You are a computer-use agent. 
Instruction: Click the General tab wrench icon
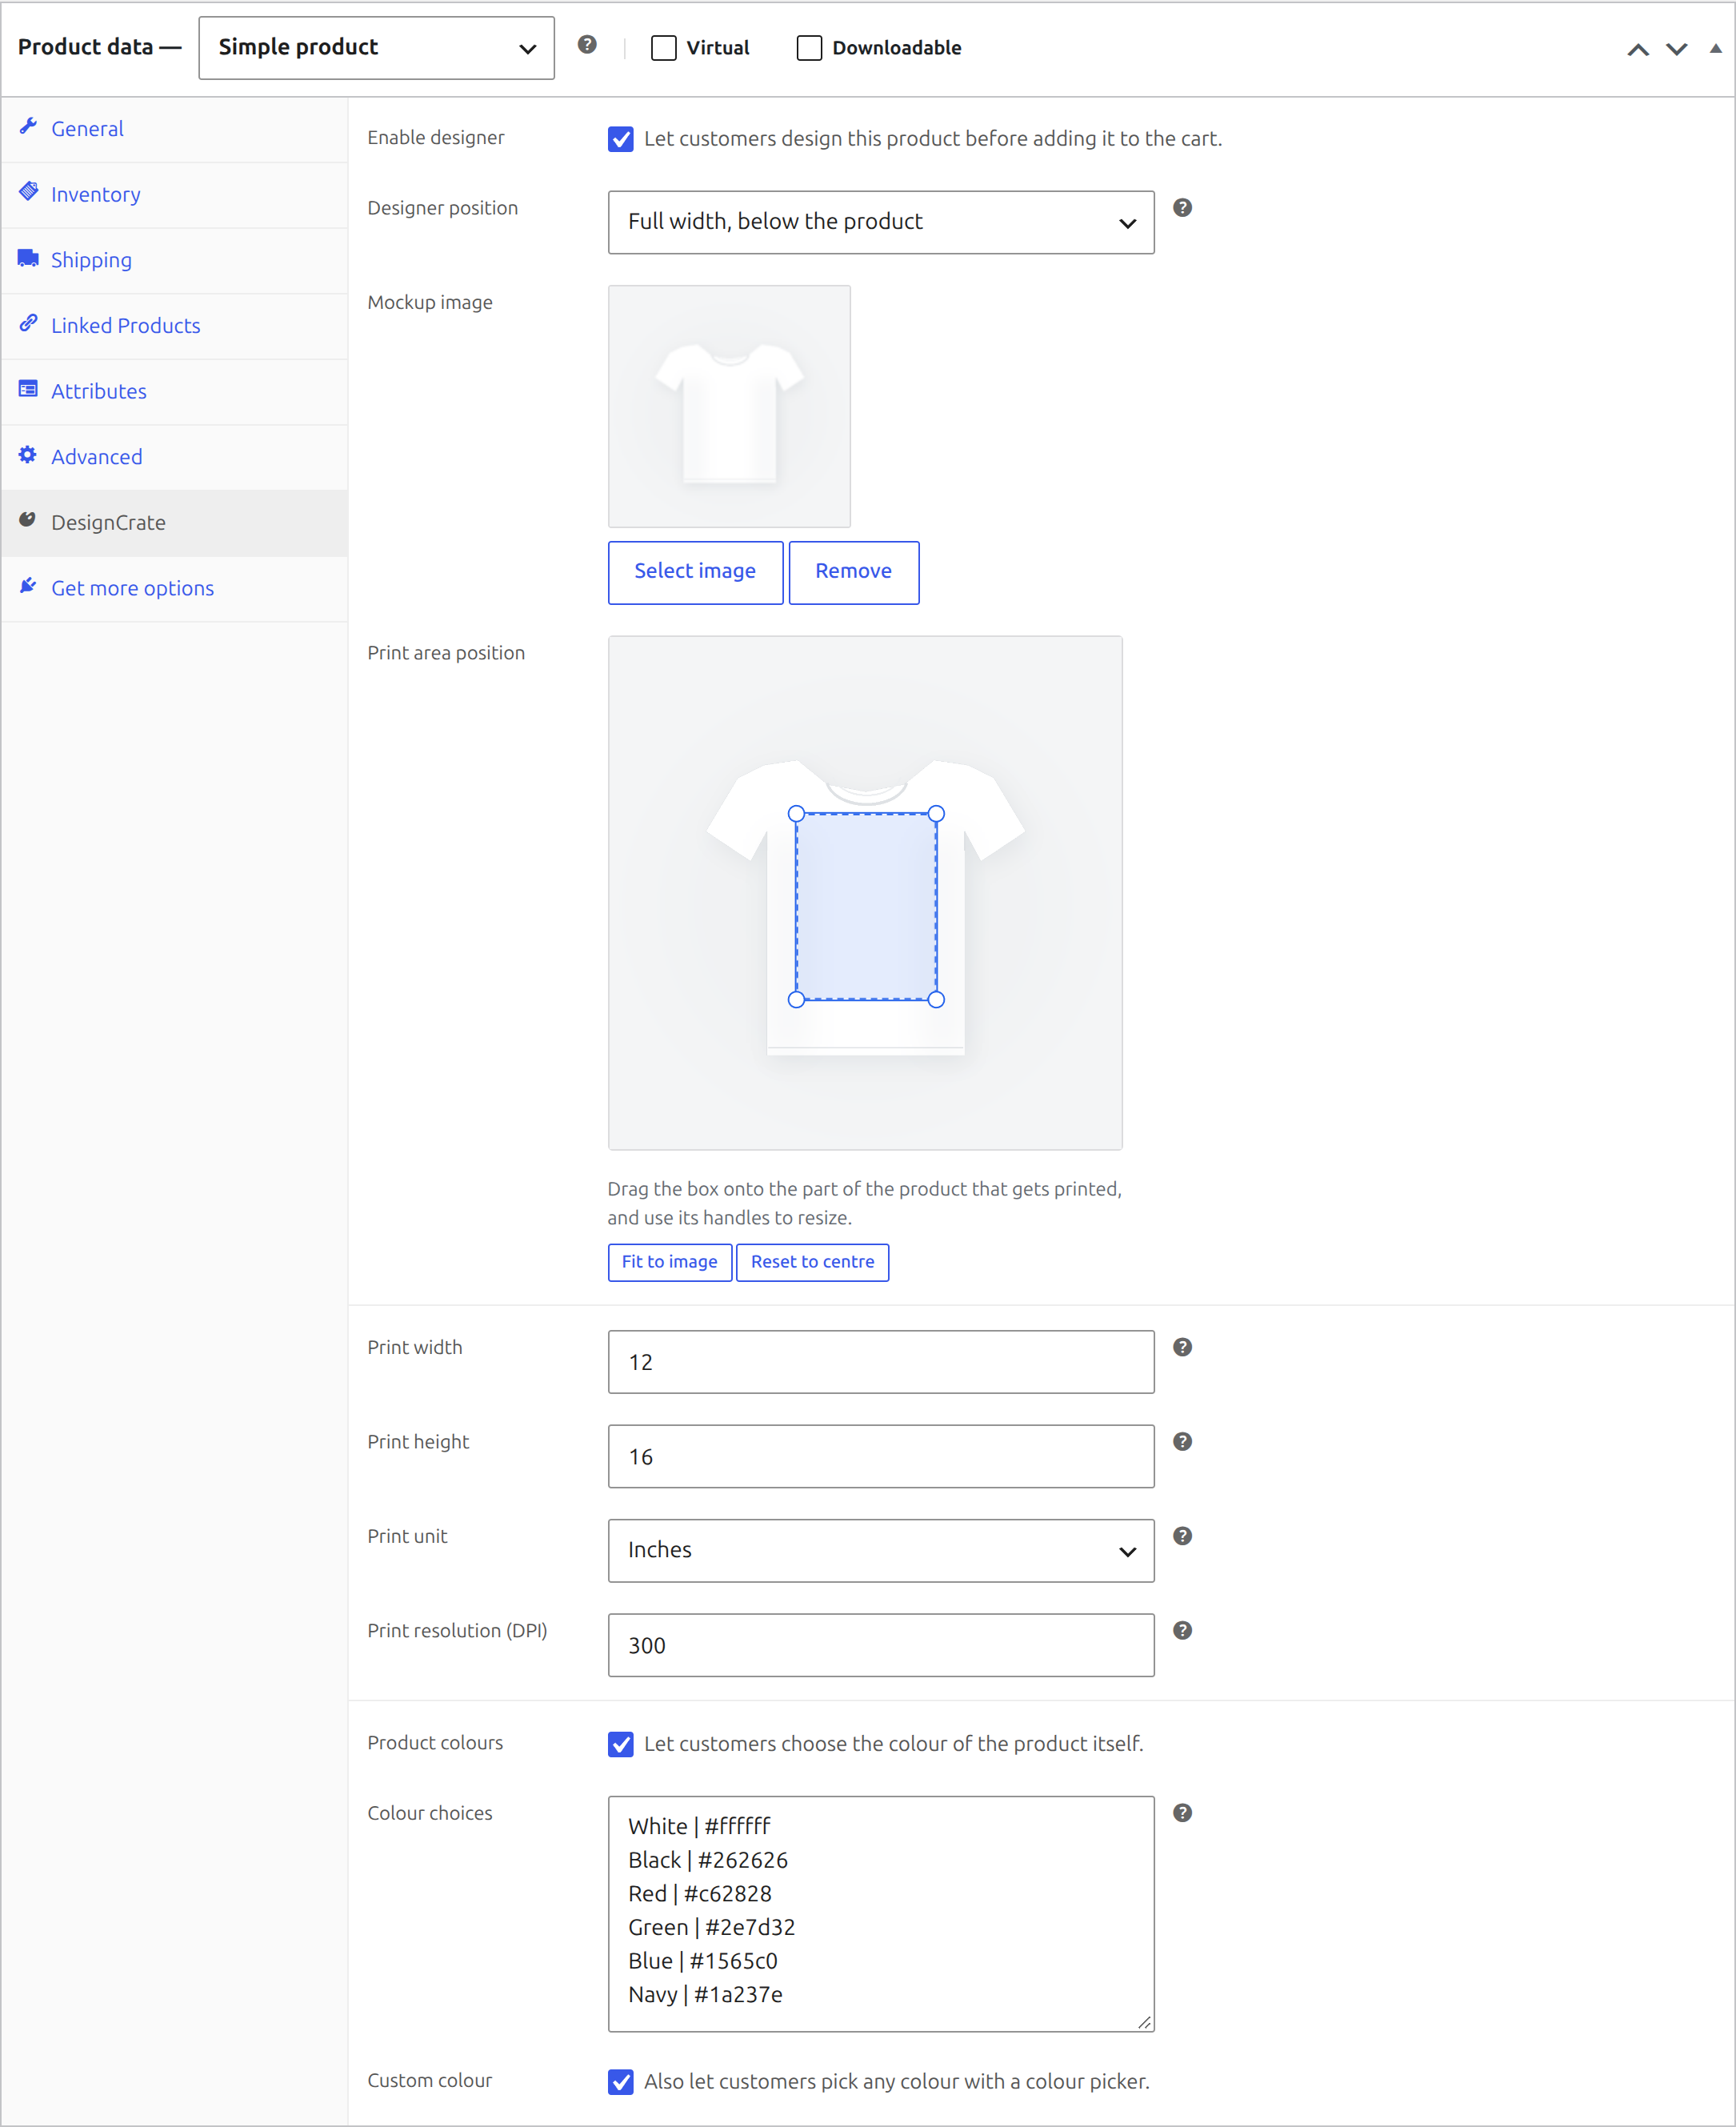click(x=28, y=127)
